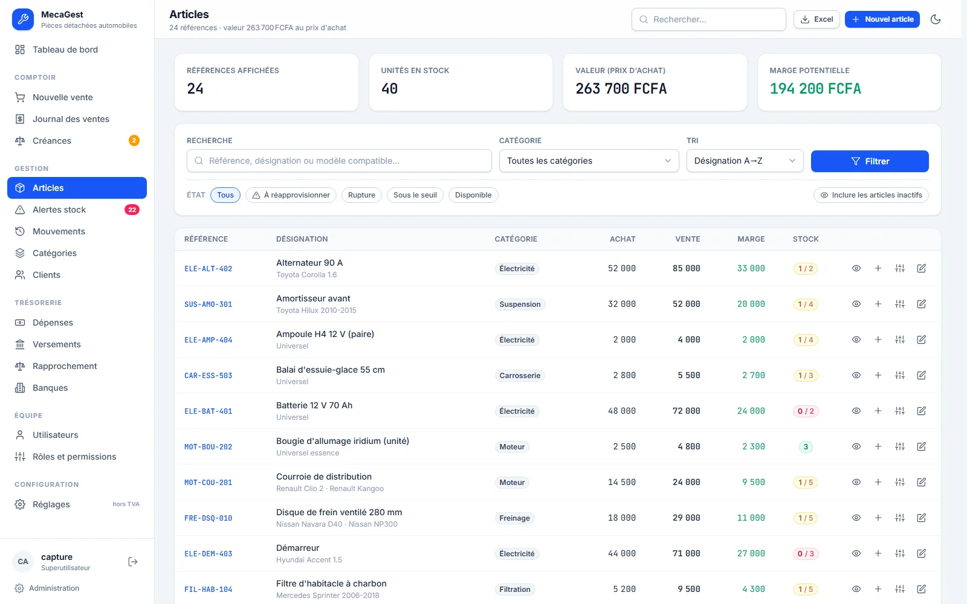The image size is (967, 604).
Task: Toggle the Disponible filter chip
Action: tap(473, 195)
